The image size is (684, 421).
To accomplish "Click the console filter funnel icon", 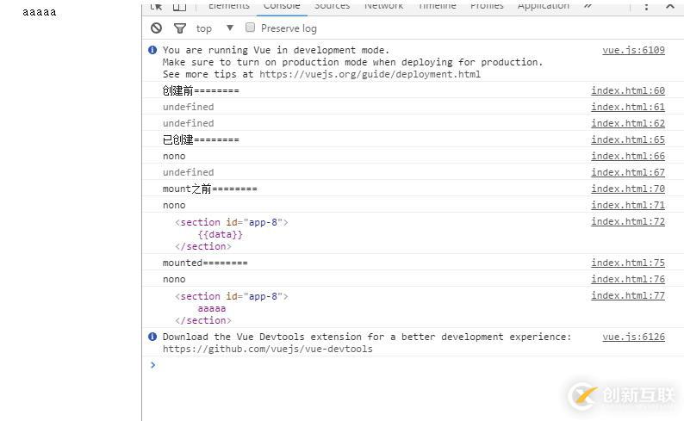I will (x=179, y=28).
